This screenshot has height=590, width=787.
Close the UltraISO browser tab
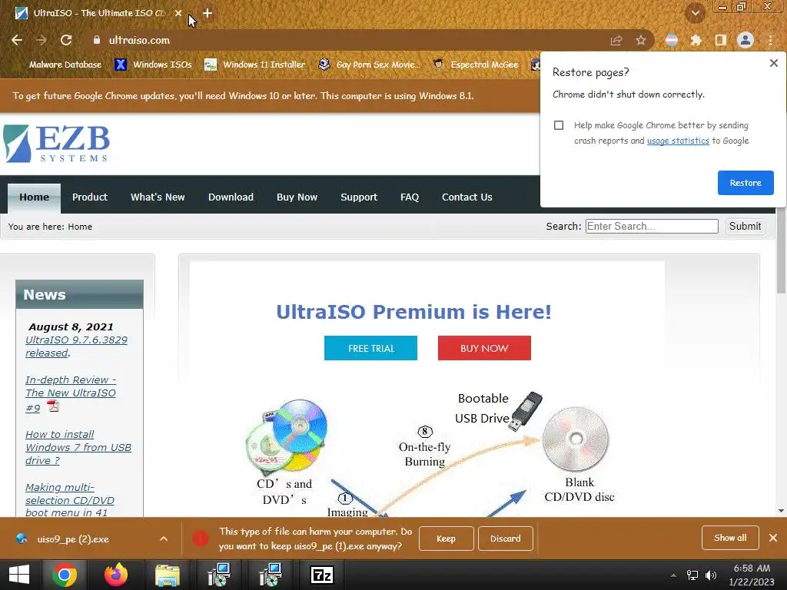point(178,14)
